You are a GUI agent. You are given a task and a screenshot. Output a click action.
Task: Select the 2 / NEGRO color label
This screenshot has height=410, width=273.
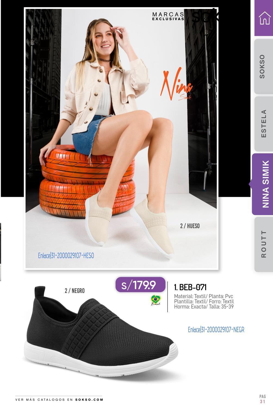75,291
